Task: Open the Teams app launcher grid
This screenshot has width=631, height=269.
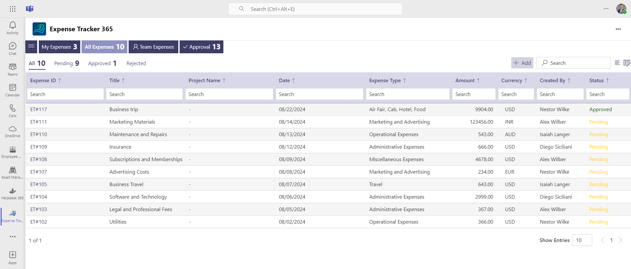Action: [x=13, y=9]
